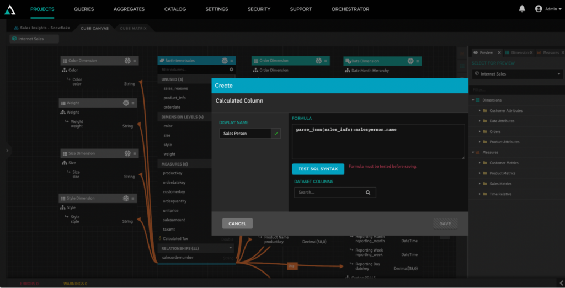565x288 pixels.
Task: Click the Ship relationship label
Action: tap(291, 266)
